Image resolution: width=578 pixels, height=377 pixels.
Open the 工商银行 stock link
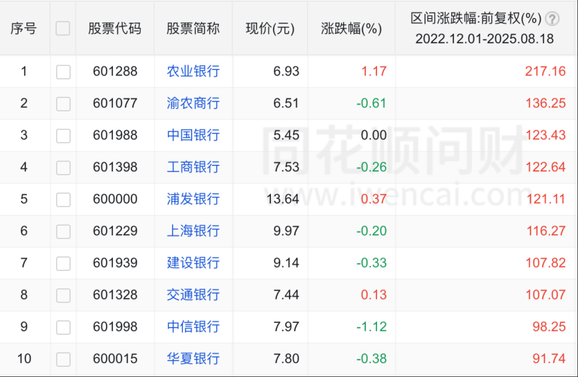(x=193, y=167)
